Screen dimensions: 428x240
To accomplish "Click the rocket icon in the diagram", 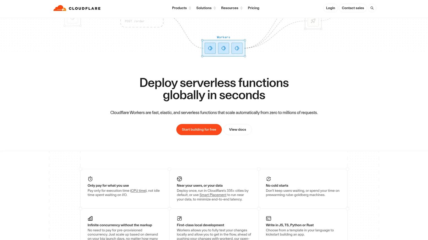I will 313,21.
